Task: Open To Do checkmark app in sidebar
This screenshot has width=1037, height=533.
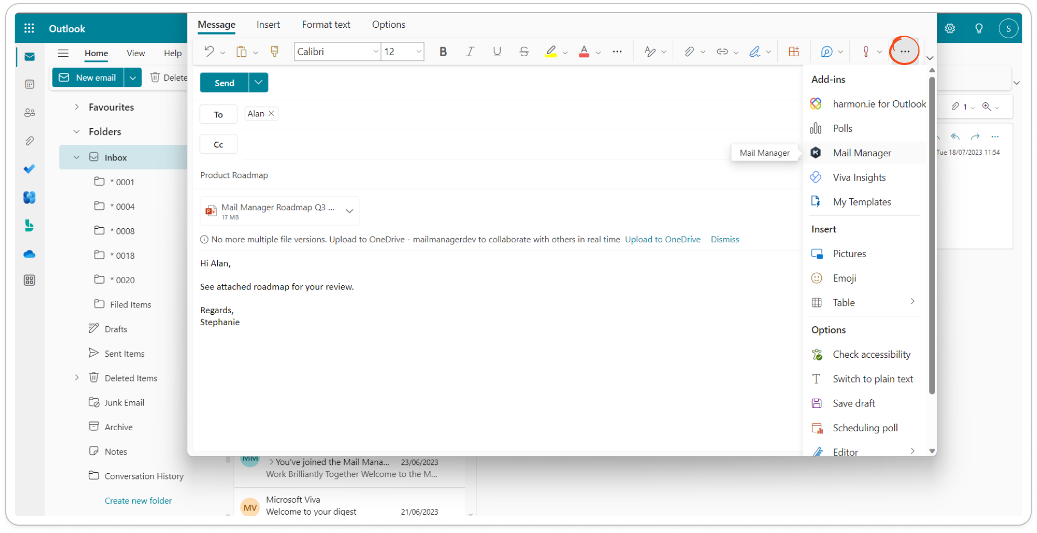Action: pyautogui.click(x=29, y=169)
